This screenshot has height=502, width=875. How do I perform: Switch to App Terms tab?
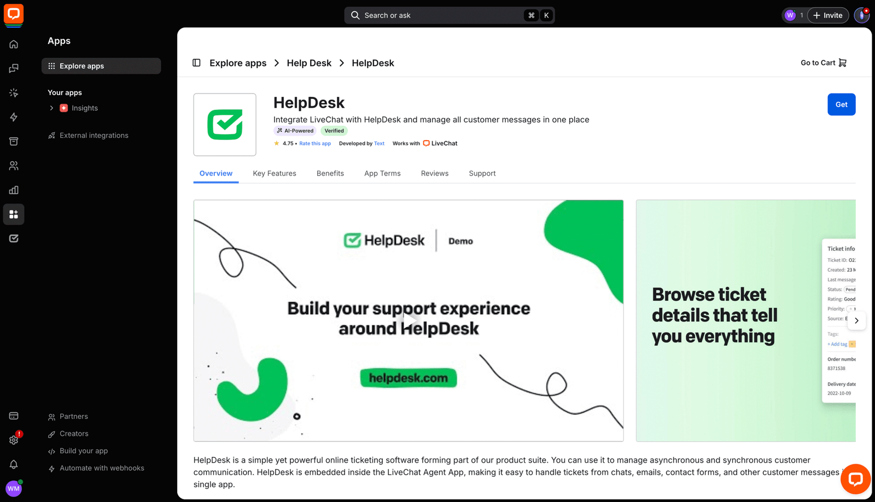tap(382, 173)
